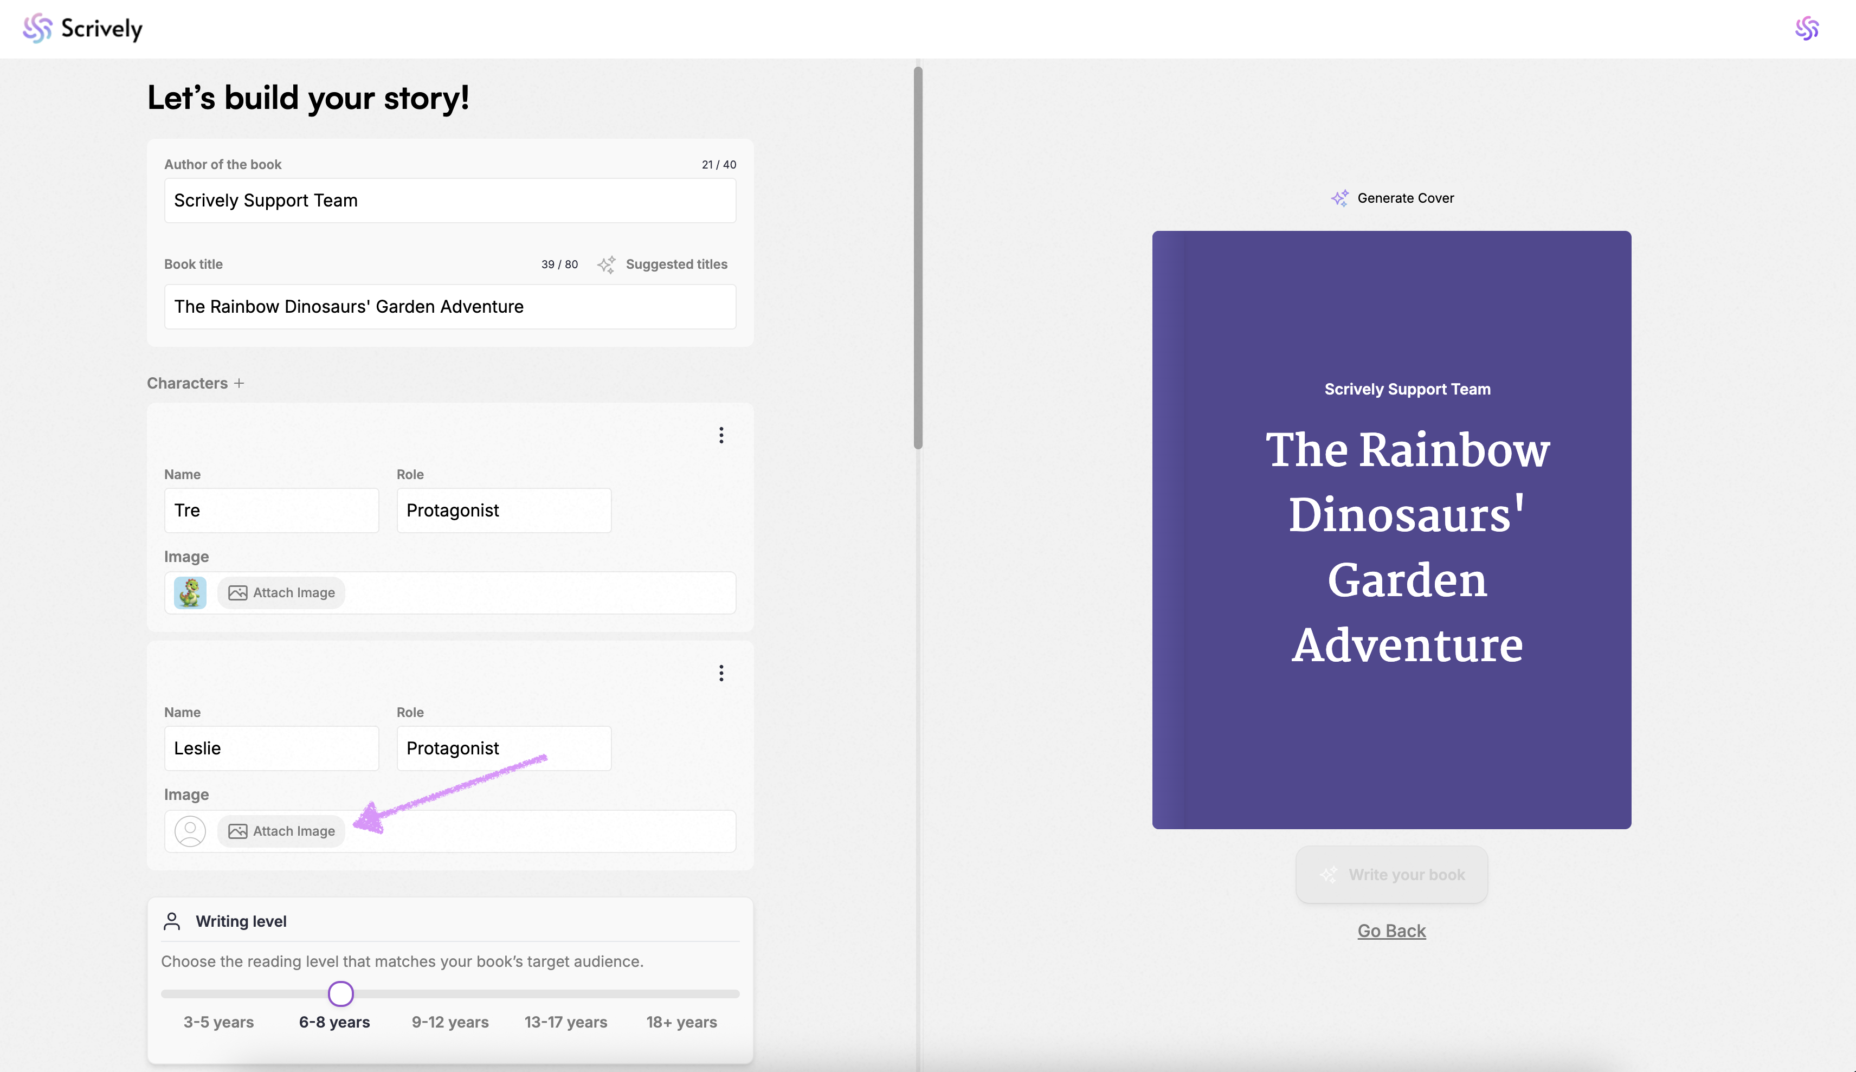Screen dimensions: 1856x1072
Task: Click the writing level slider handle
Action: click(340, 994)
